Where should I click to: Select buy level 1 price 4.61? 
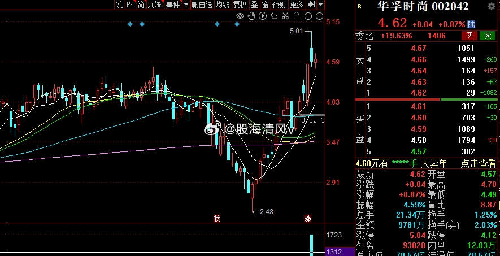418,106
